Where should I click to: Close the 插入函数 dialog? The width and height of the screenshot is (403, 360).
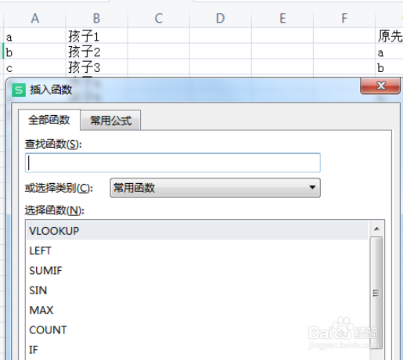tap(380, 85)
